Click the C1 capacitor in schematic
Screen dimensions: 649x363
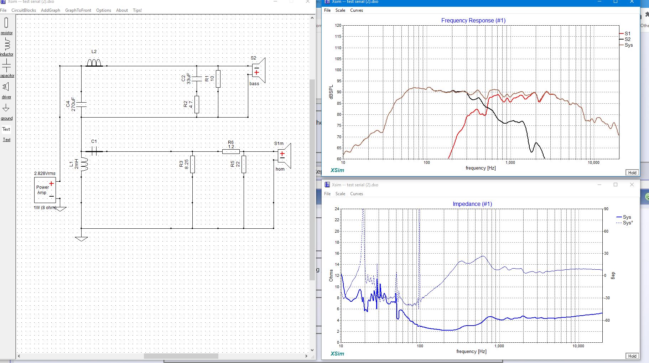coord(94,151)
